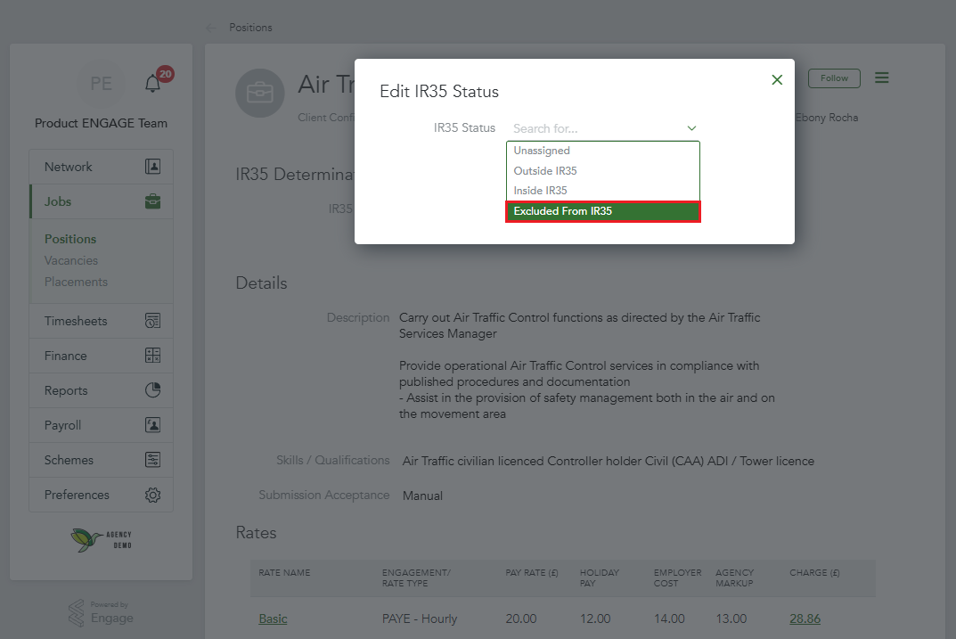Image resolution: width=956 pixels, height=639 pixels.
Task: Click the Manual submission acceptance value
Action: (x=422, y=496)
